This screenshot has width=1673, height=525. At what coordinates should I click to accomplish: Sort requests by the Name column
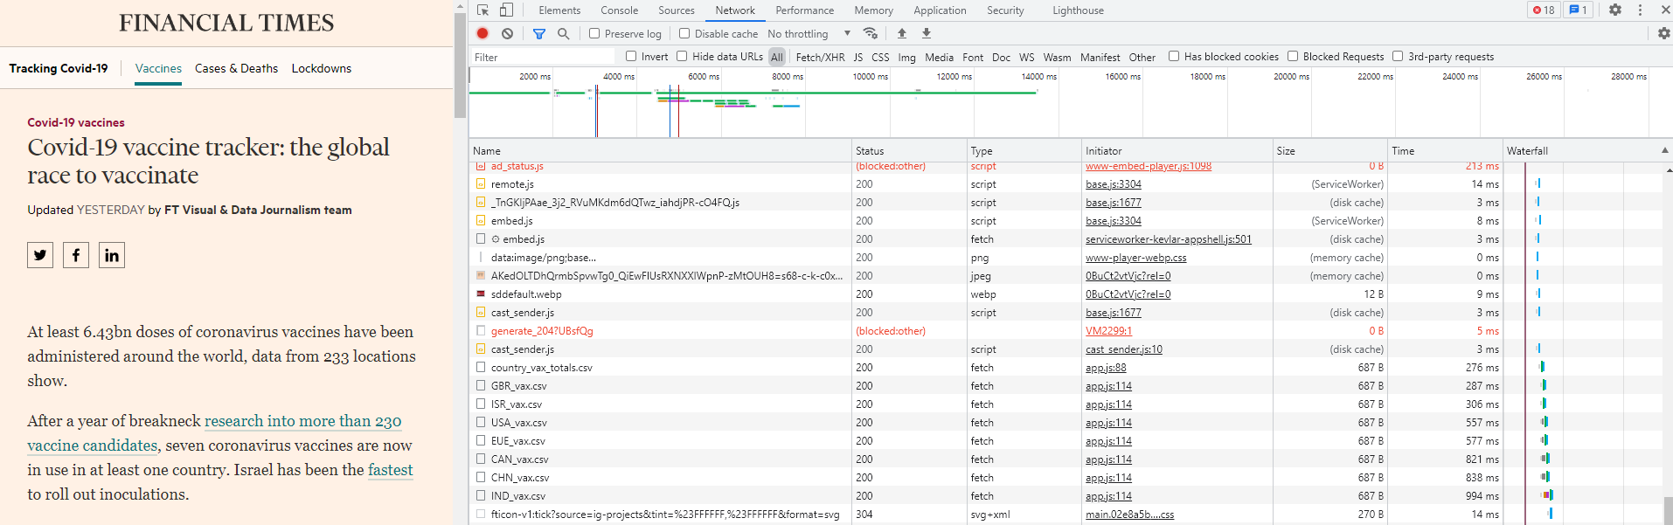[660, 151]
